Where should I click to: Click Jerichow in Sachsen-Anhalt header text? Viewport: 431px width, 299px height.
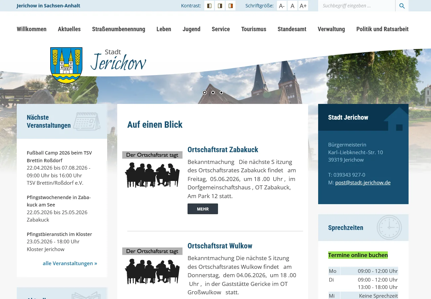coord(48,6)
